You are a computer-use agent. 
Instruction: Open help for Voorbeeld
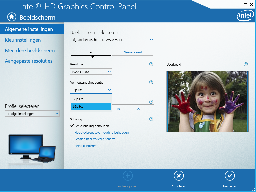tap(246, 64)
